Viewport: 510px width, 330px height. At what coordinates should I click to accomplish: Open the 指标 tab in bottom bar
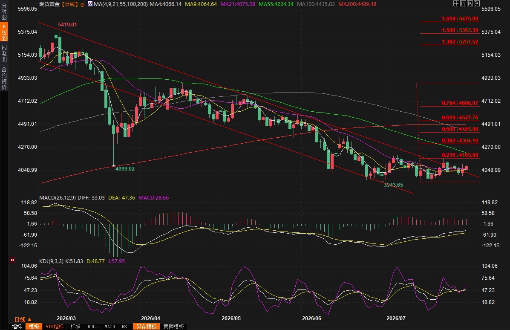(x=17, y=327)
